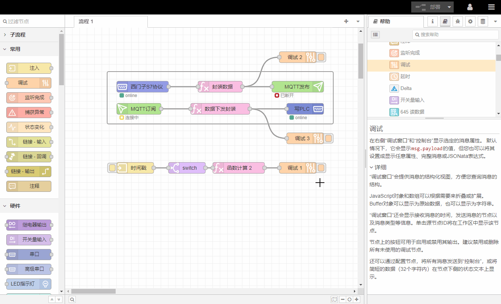Toggle the navigator map view
This screenshot has height=304, width=501.
pyautogui.click(x=334, y=300)
